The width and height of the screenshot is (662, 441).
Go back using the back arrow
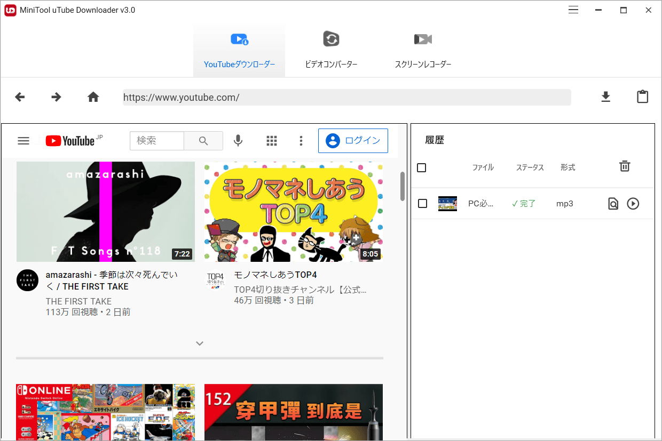(20, 97)
